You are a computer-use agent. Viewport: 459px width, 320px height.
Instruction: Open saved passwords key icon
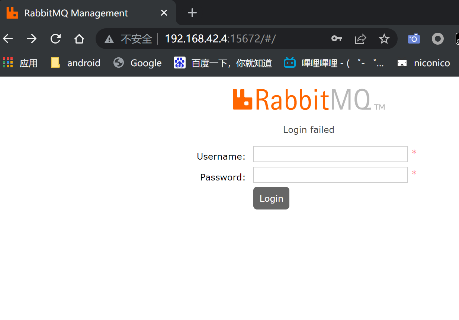[x=337, y=39]
